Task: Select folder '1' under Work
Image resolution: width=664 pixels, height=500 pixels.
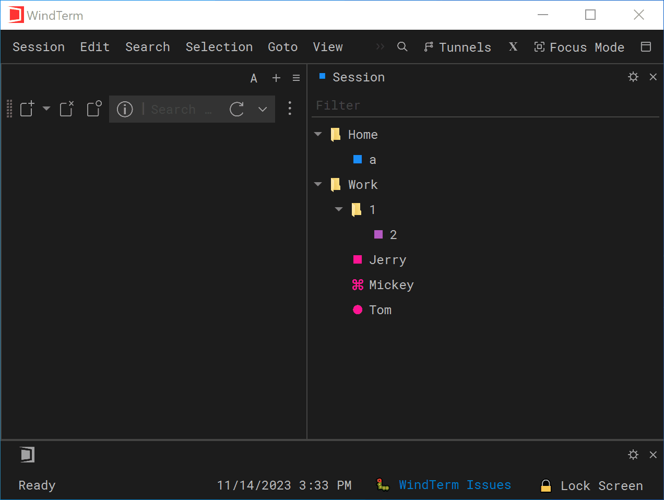Action: 372,210
